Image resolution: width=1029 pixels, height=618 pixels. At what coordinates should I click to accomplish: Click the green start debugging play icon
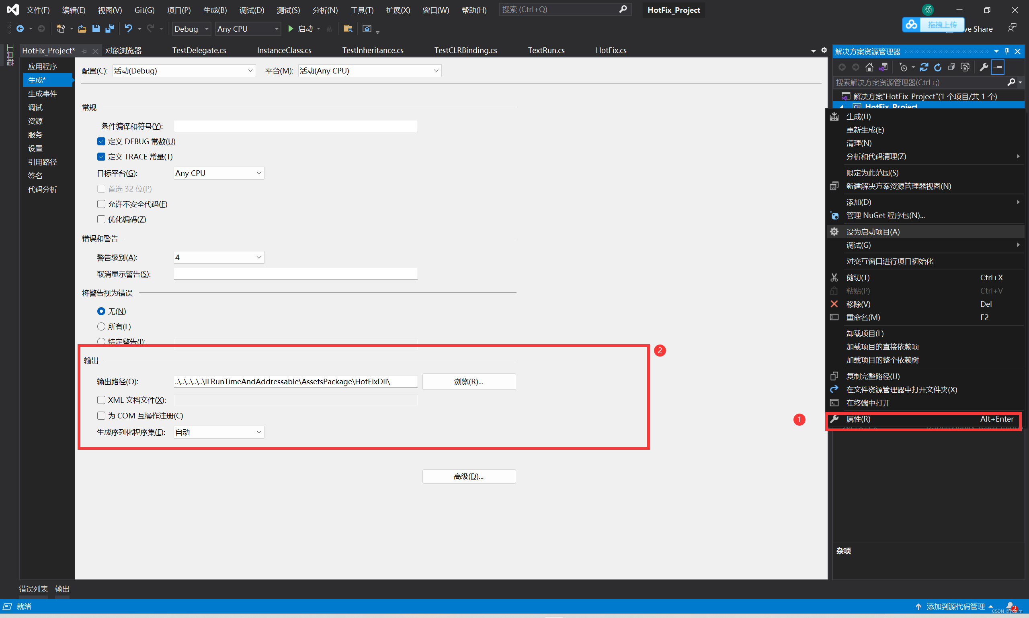291,29
